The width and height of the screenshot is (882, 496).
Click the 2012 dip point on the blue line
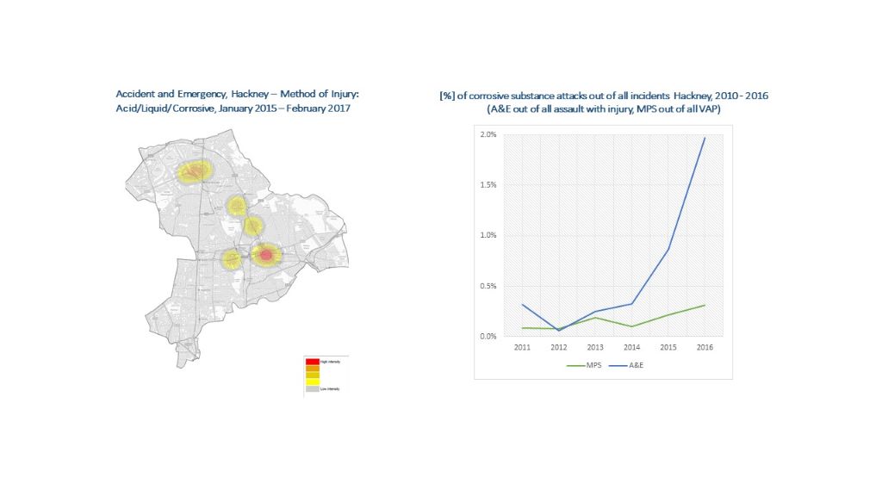point(560,330)
